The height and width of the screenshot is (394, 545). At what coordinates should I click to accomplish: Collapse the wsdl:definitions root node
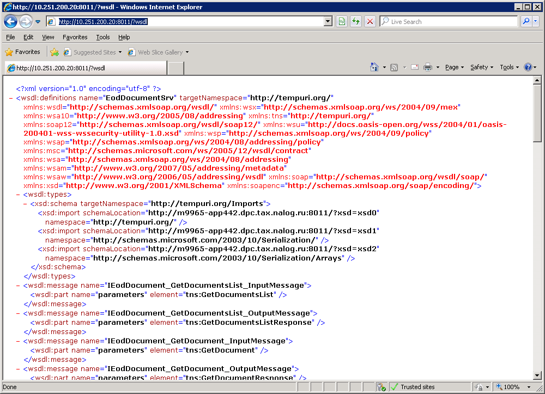pos(11,98)
